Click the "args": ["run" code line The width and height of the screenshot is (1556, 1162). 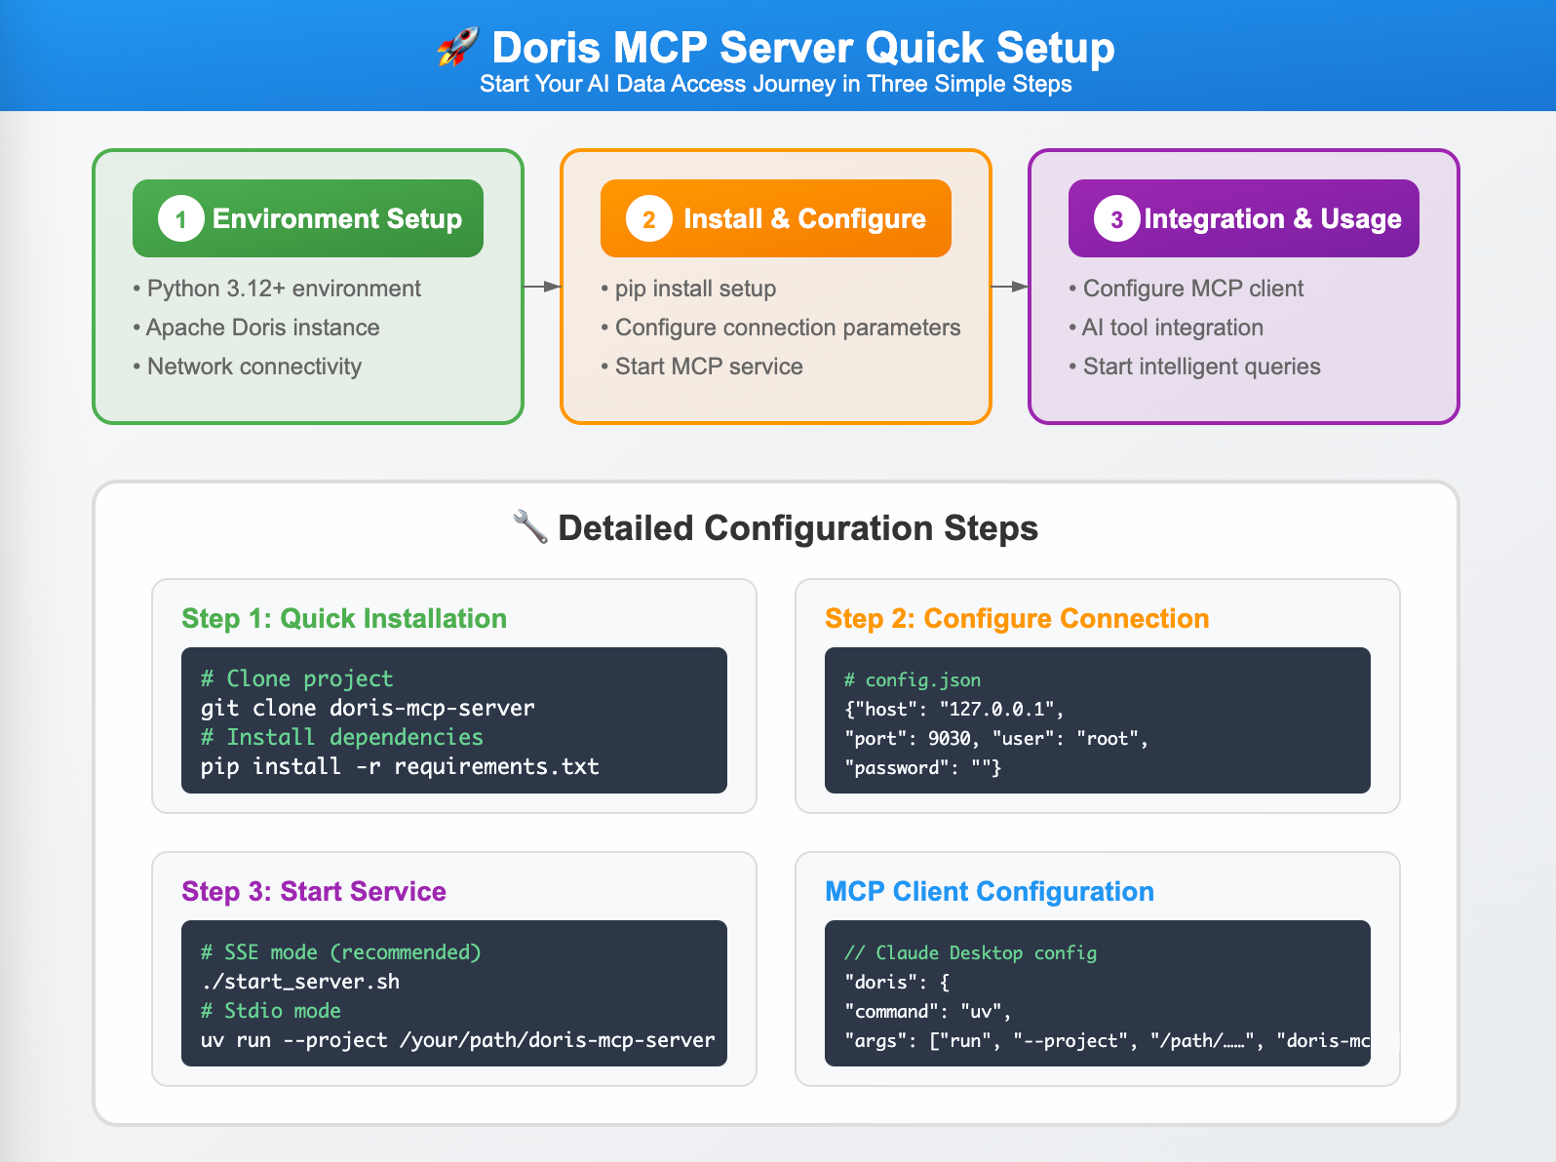tap(1107, 1040)
